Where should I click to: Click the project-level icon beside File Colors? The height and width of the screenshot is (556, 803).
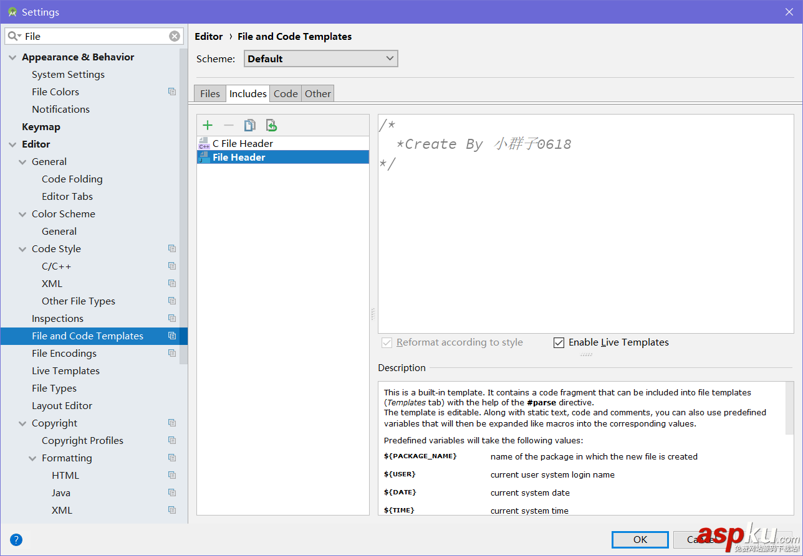[172, 92]
